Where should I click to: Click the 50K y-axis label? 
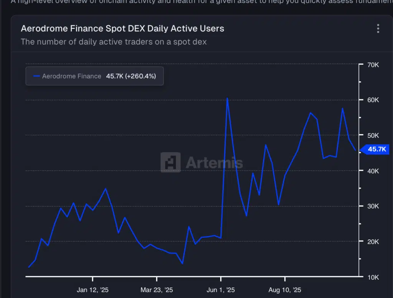373,135
